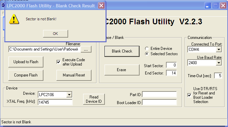Click the Start Sector field
This screenshot has width=228, height=127.
tap(171, 65)
